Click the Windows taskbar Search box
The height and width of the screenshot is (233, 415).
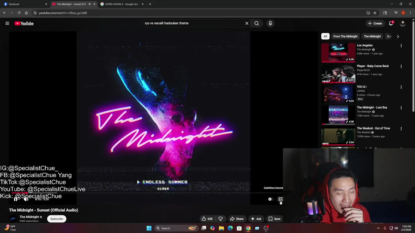coord(177,228)
